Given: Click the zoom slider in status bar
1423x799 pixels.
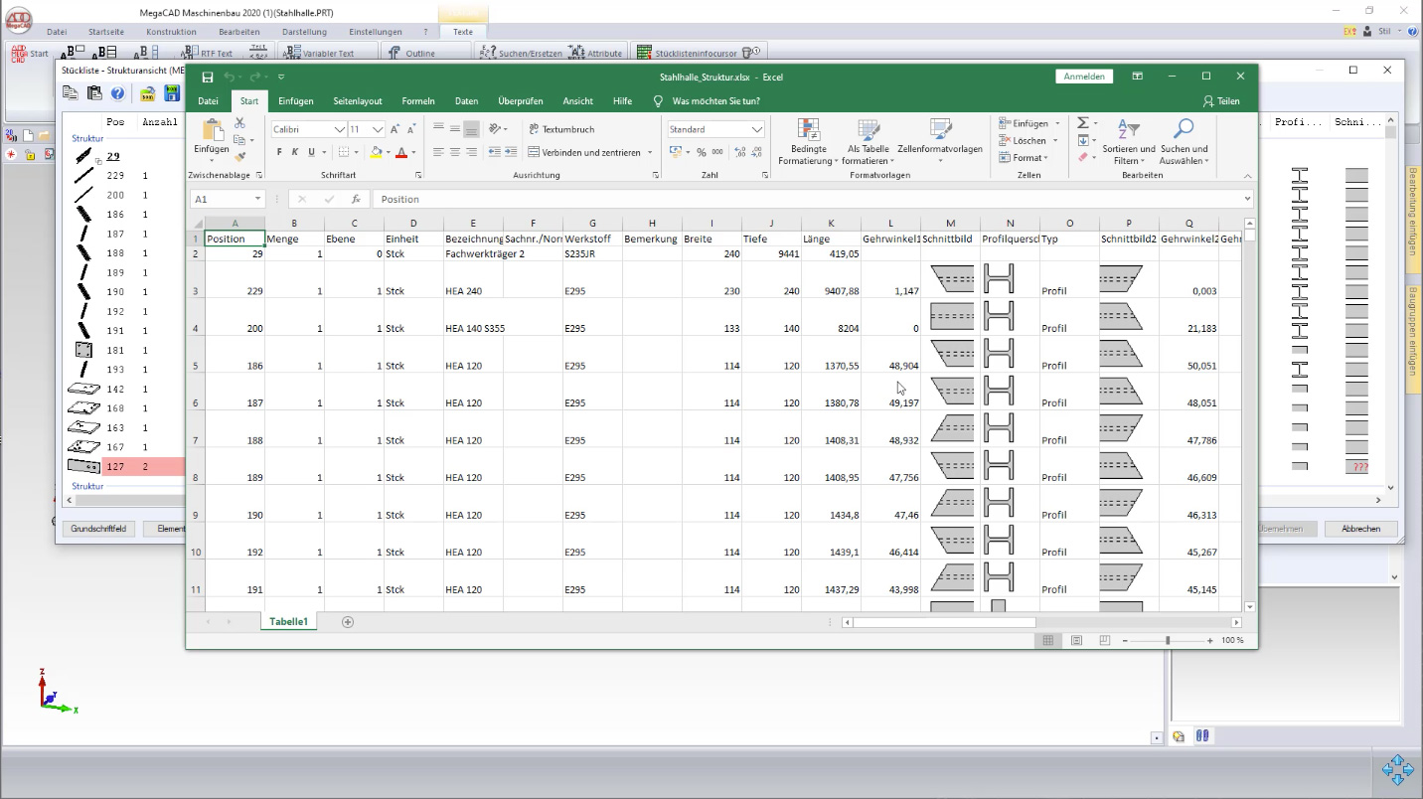Looking at the screenshot, I should (1168, 641).
